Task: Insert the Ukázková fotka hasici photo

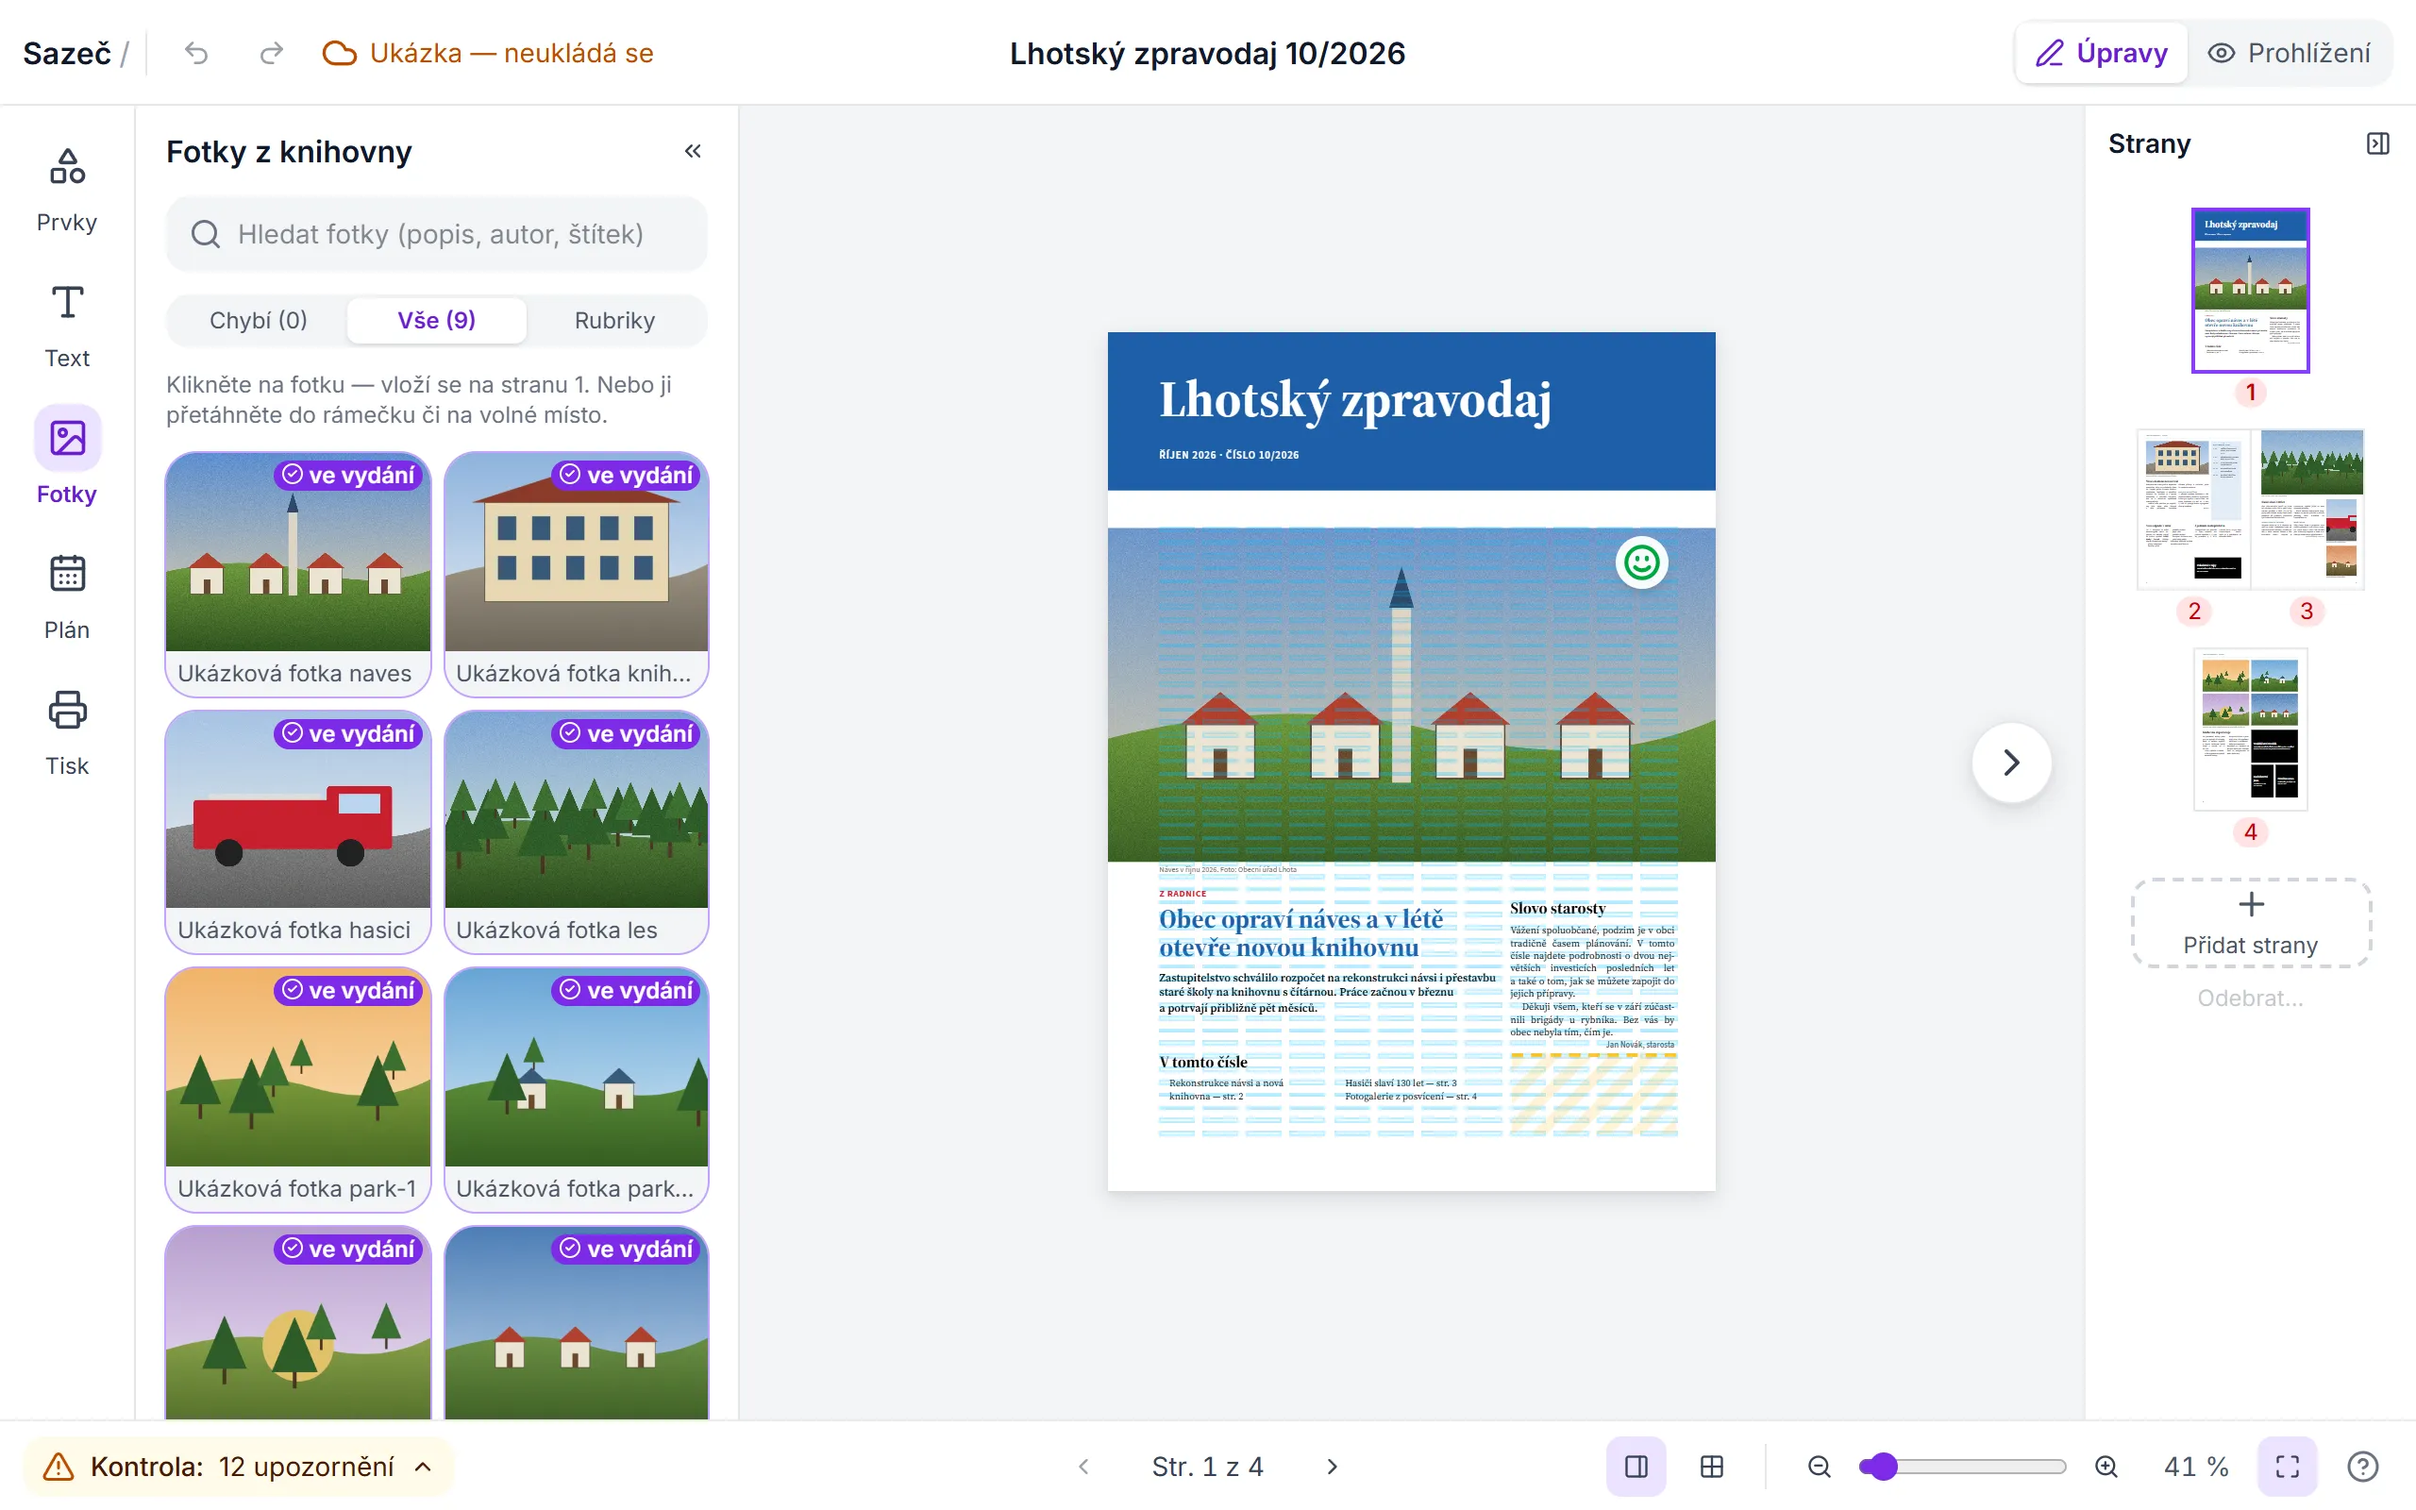Action: pos(297,831)
